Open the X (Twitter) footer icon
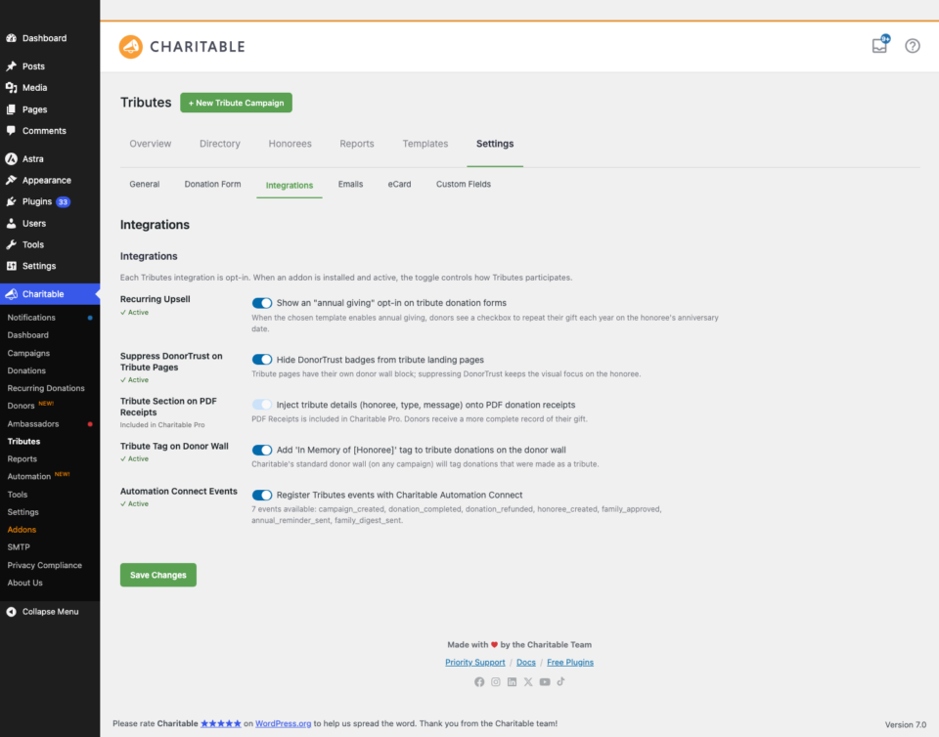 click(x=527, y=682)
